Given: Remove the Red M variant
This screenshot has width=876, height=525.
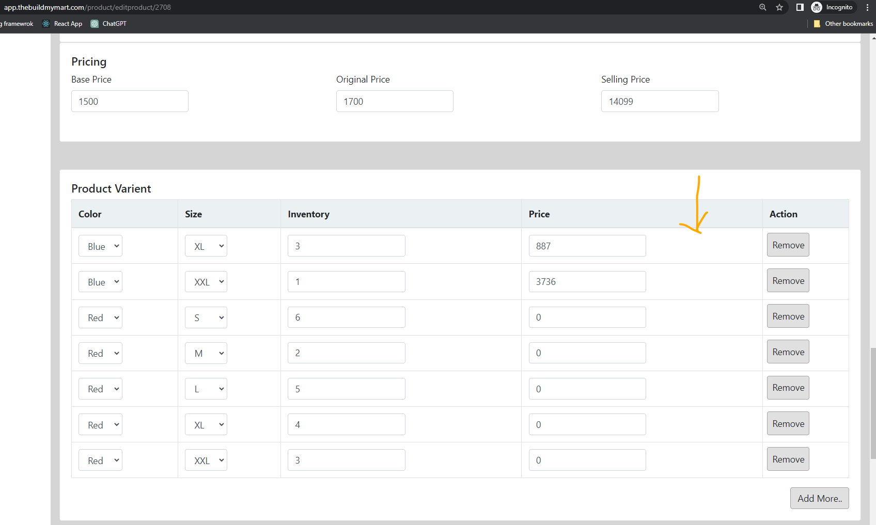Looking at the screenshot, I should click(788, 352).
